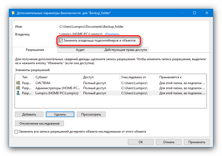This screenshot has width=222, height=156.
Task: Minimize the security settings window
Action: pyautogui.click(x=183, y=13)
